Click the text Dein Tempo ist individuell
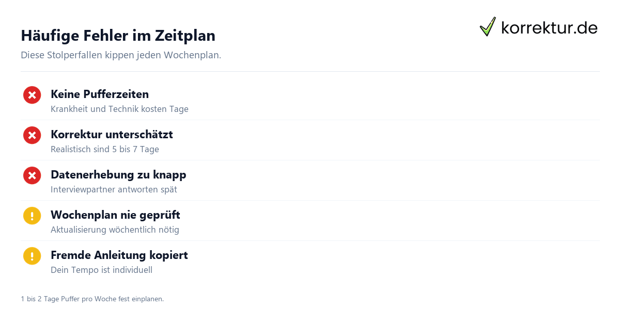Screen dimensions: 620x325 [101, 270]
